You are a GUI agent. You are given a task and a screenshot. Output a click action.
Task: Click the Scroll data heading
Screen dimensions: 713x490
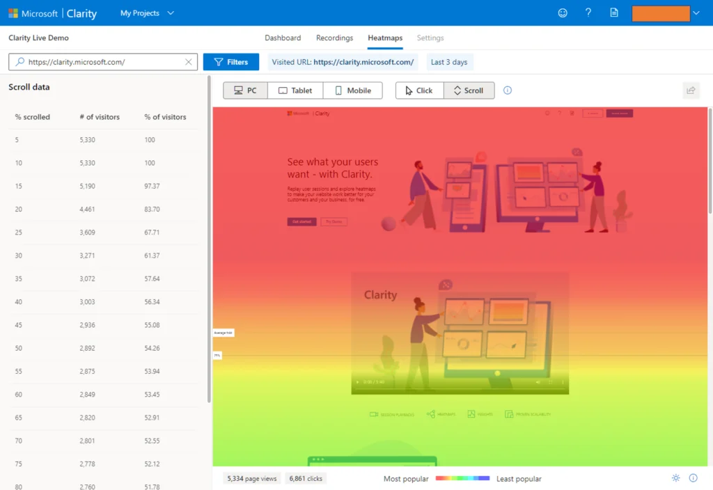(x=29, y=87)
